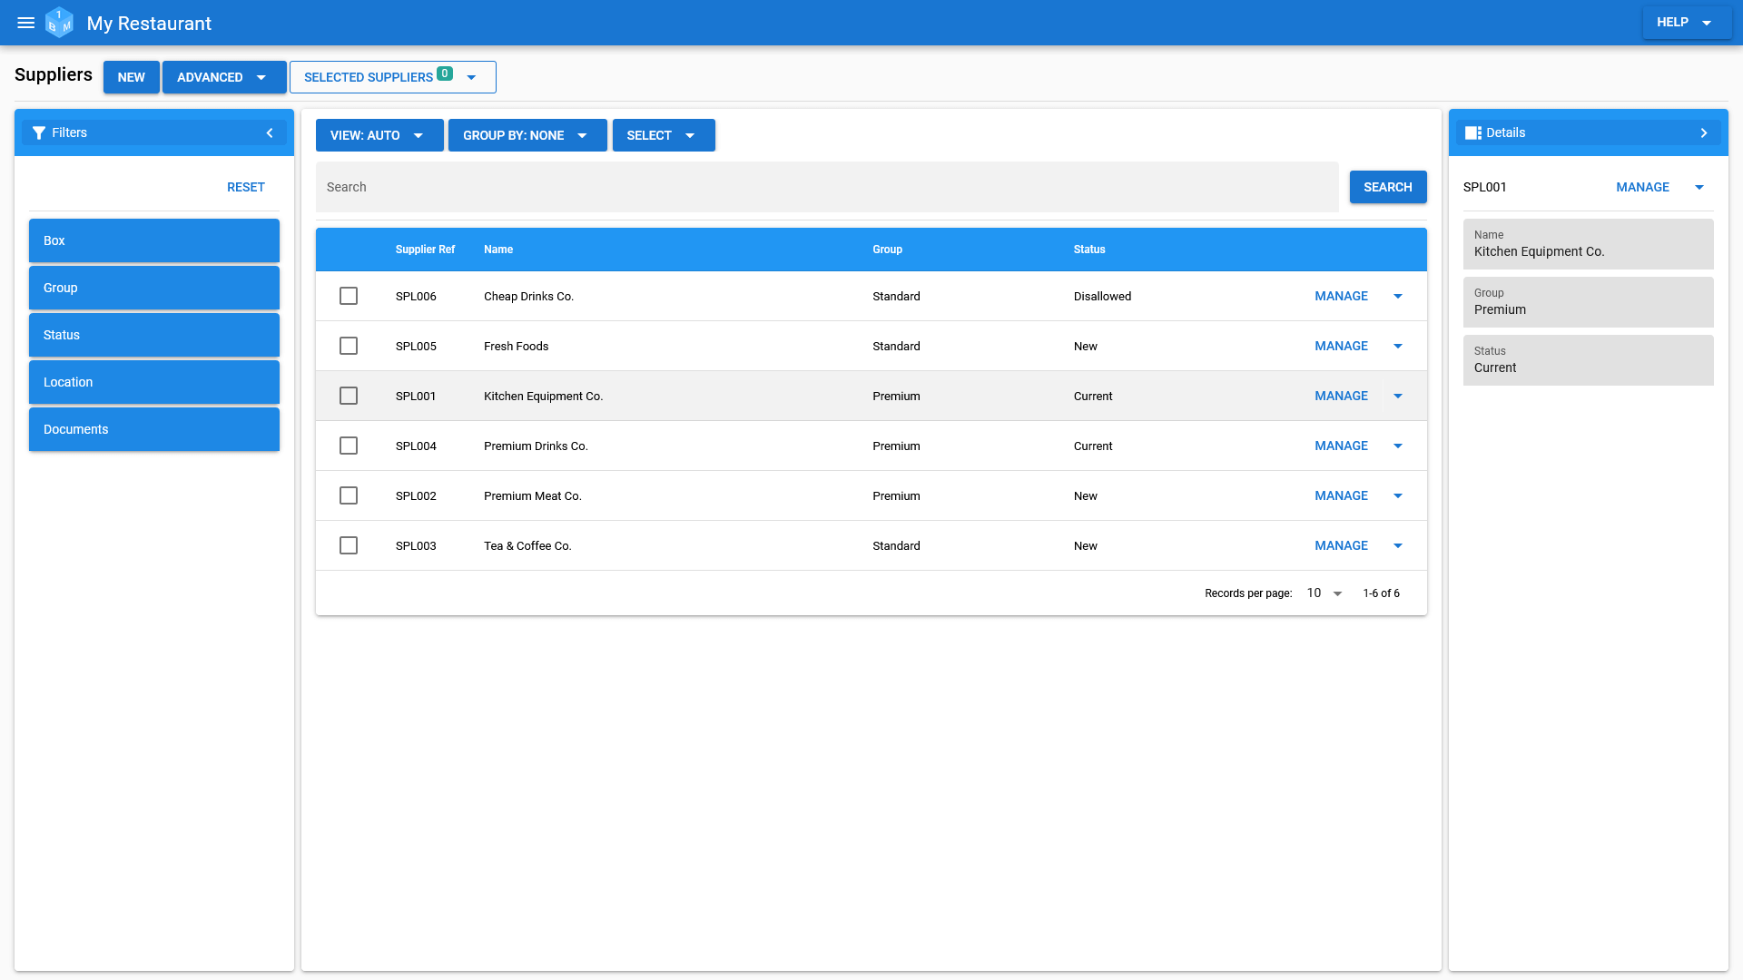Toggle checkbox for Kitchen Equipment Co.

349,395
